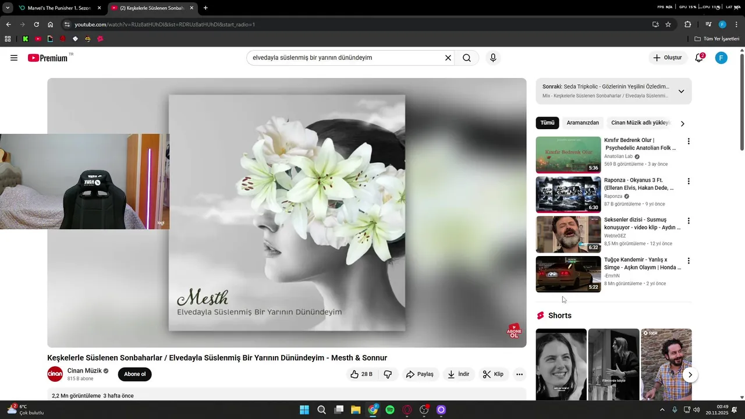
Task: Open volume control in system tray
Action: (698, 410)
